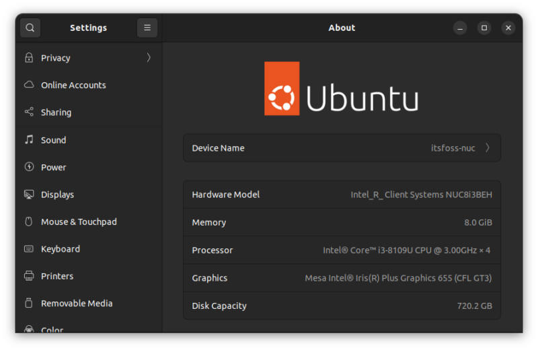Click Intel_R_ Client Systems NUC8i3BEH value
The image size is (538, 350).
(x=421, y=195)
